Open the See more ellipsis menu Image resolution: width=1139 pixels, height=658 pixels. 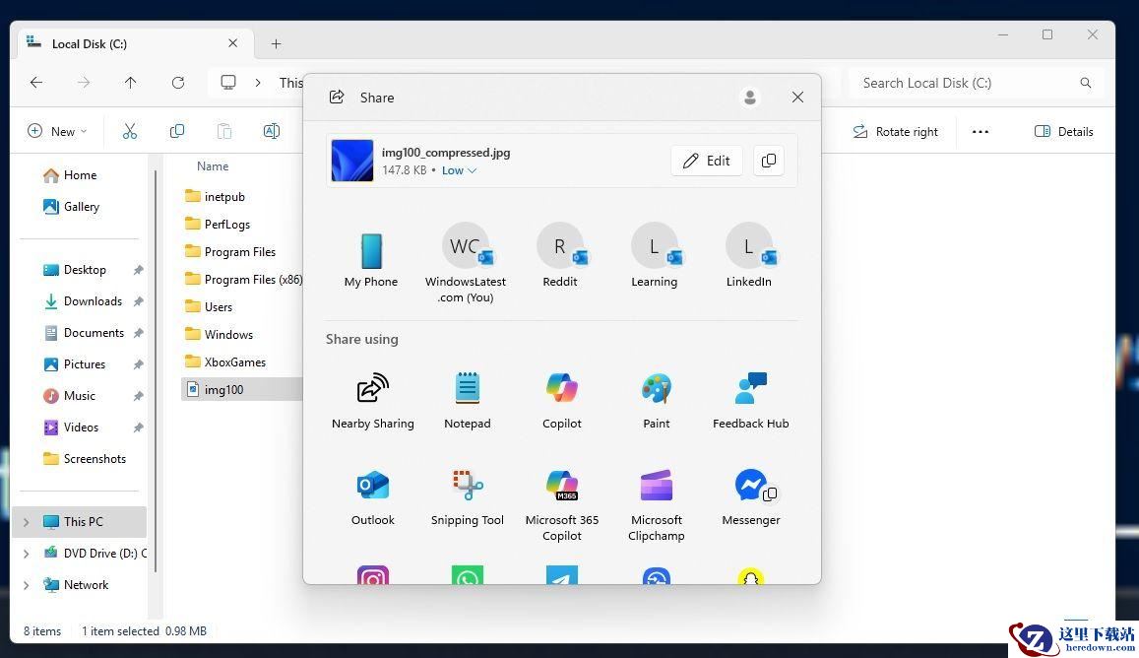click(980, 132)
